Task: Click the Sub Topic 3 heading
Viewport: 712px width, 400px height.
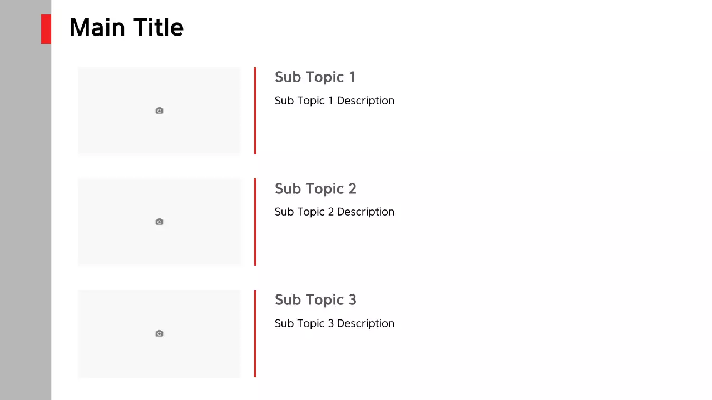Action: point(315,300)
